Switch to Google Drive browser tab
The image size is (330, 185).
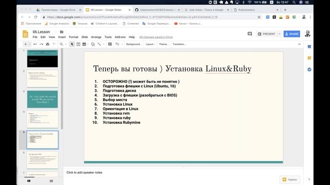click(x=58, y=10)
